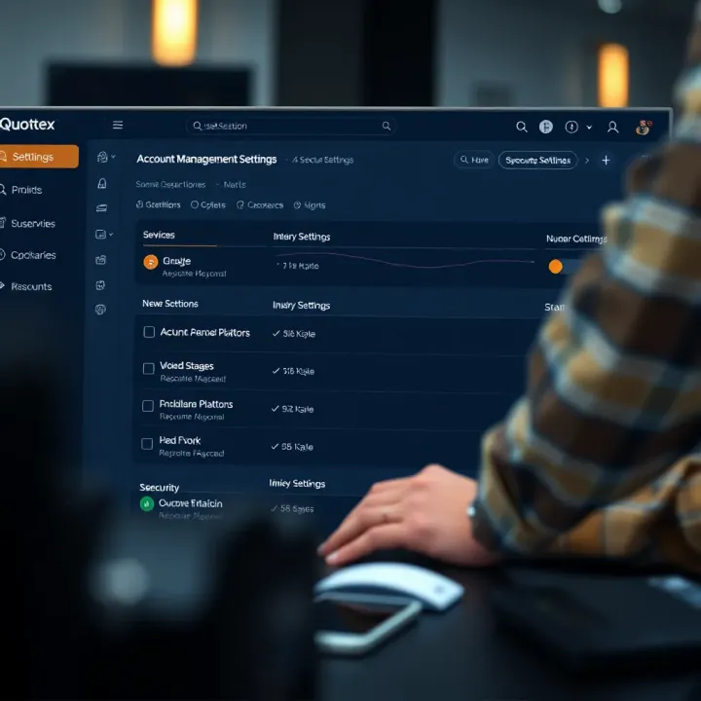Click the top icon in the narrow icon rail
The width and height of the screenshot is (701, 701).
tap(102, 157)
